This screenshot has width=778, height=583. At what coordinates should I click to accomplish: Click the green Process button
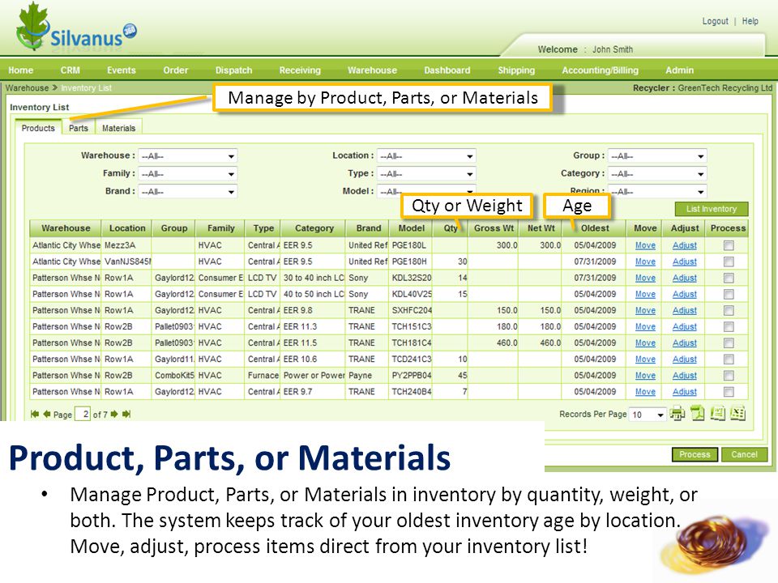click(695, 454)
